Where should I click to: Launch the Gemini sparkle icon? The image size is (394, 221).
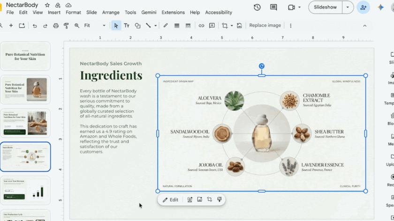coord(380,7)
